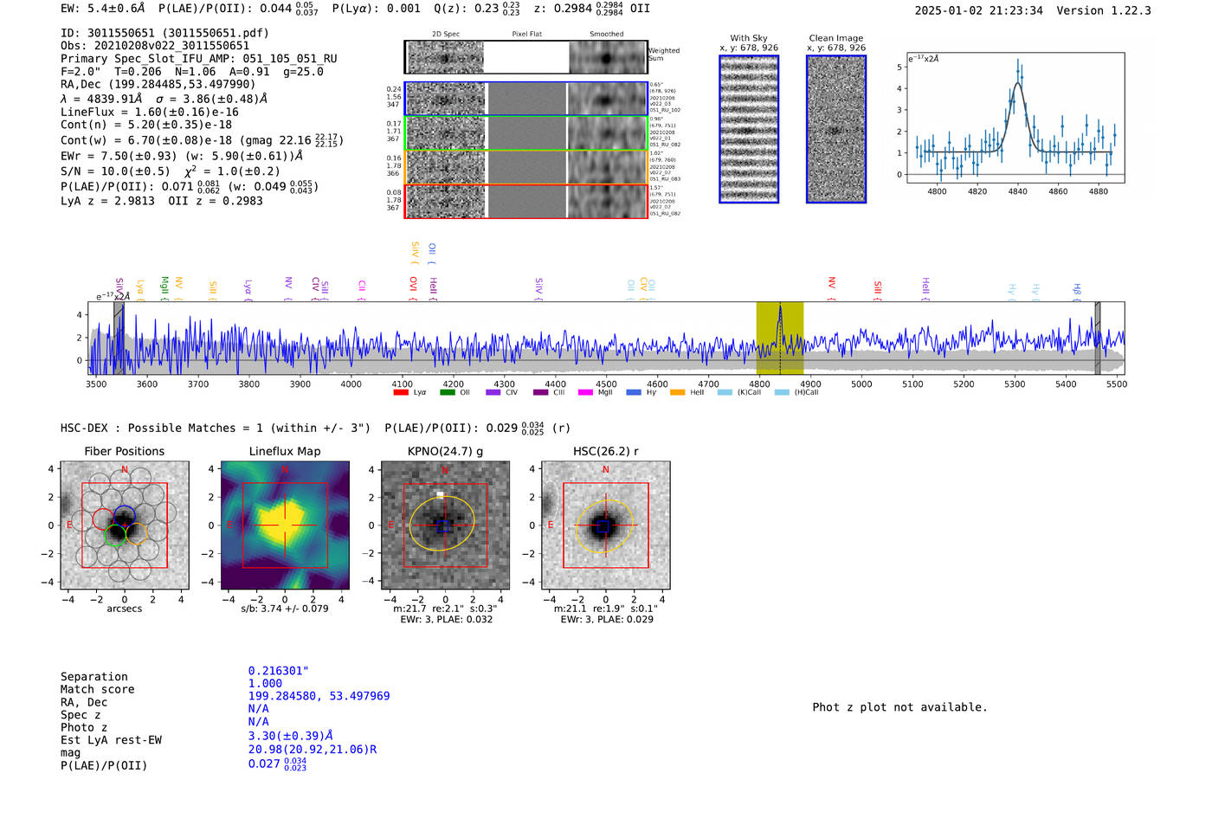Click the With Sky image thumbnail
1212x825 pixels.
[x=749, y=129]
